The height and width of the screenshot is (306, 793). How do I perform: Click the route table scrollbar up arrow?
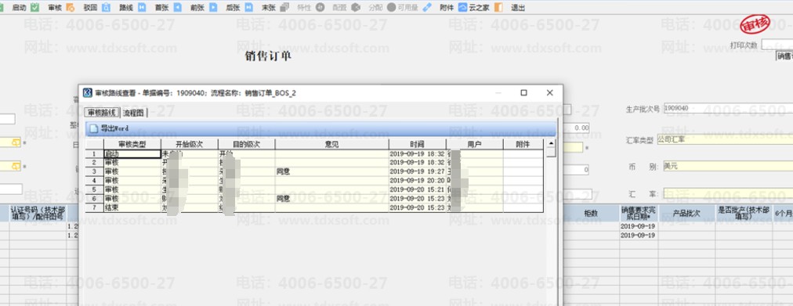click(x=550, y=143)
